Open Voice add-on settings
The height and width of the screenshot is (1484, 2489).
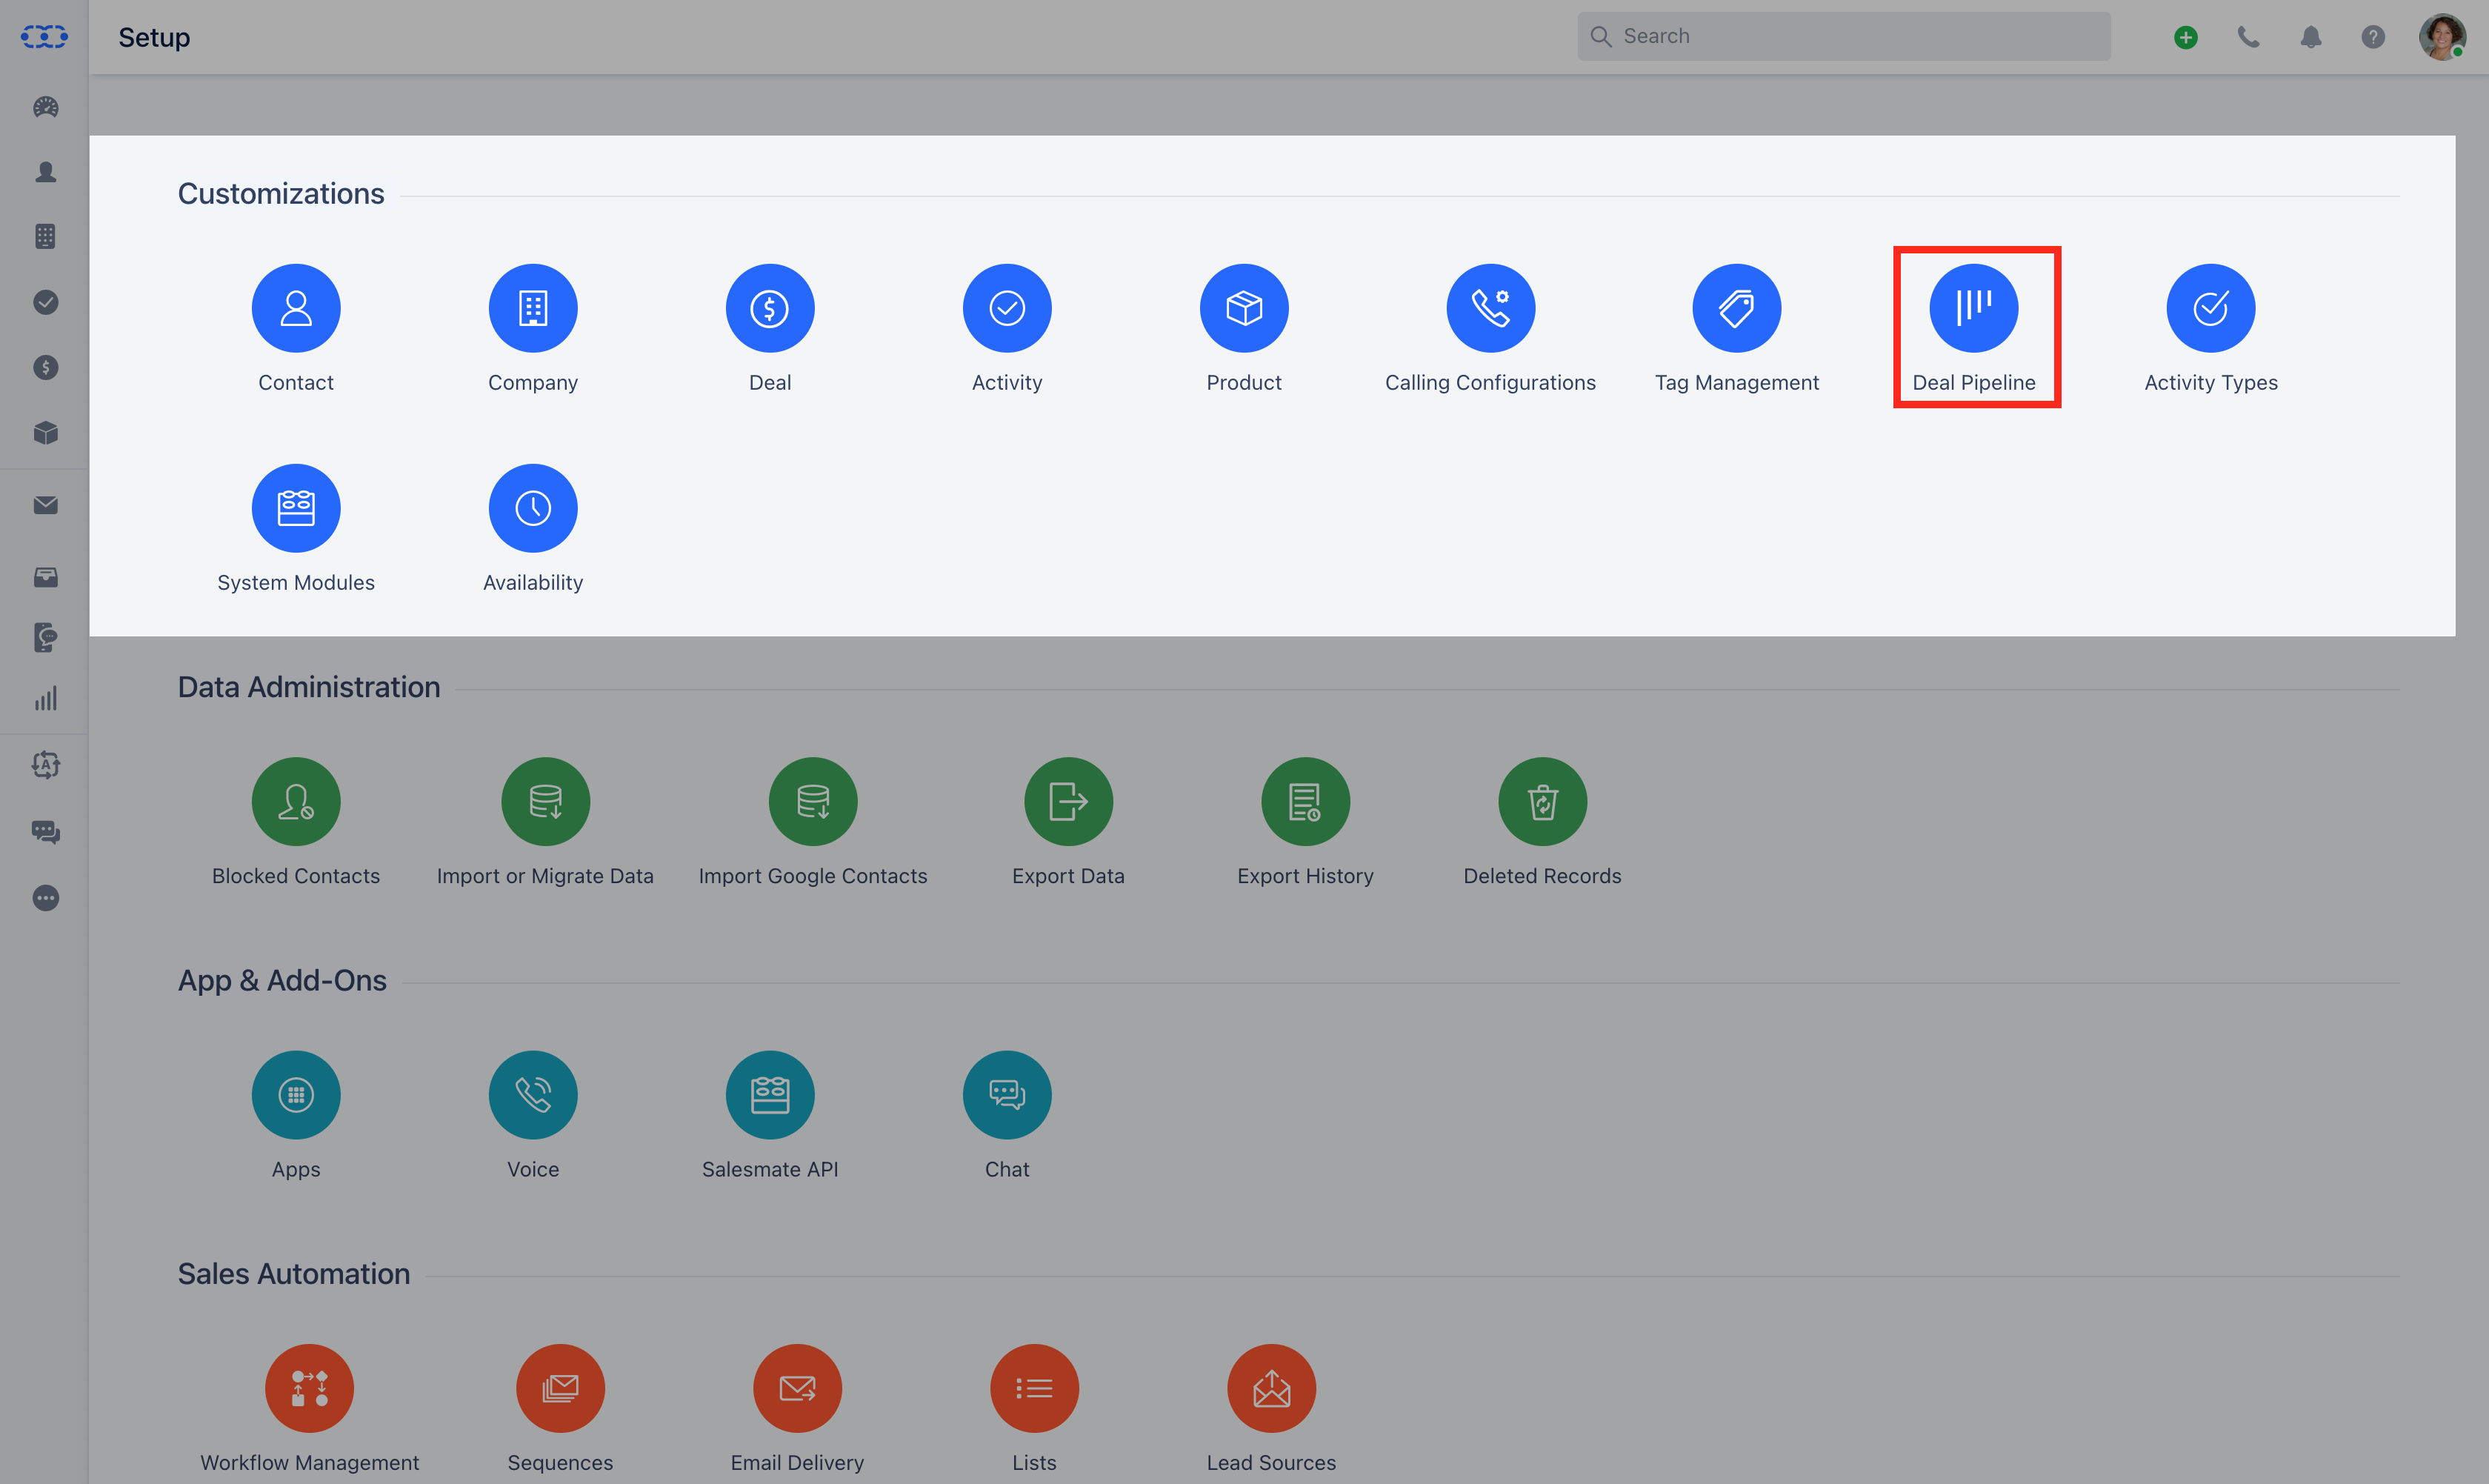533,1094
